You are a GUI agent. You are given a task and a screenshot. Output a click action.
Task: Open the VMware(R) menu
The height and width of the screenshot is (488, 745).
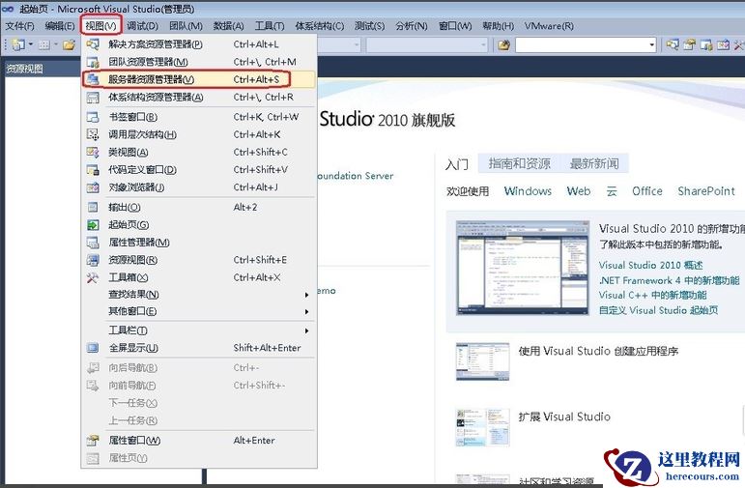[549, 26]
